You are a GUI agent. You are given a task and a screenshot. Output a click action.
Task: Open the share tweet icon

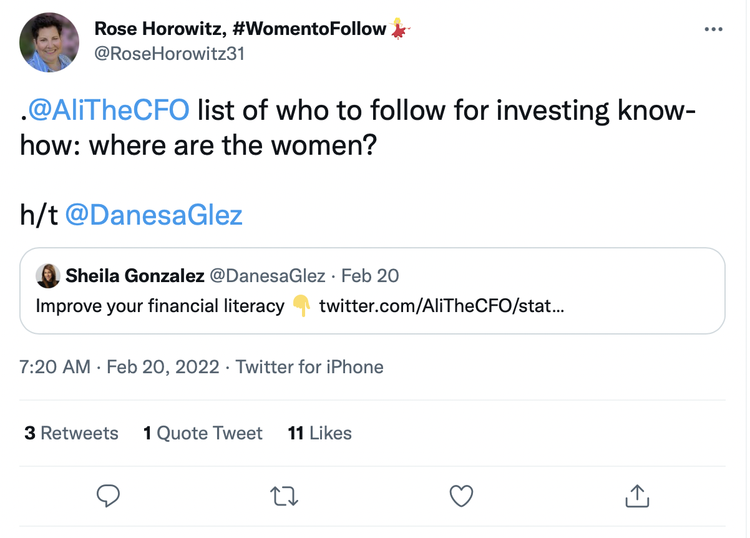pos(636,496)
